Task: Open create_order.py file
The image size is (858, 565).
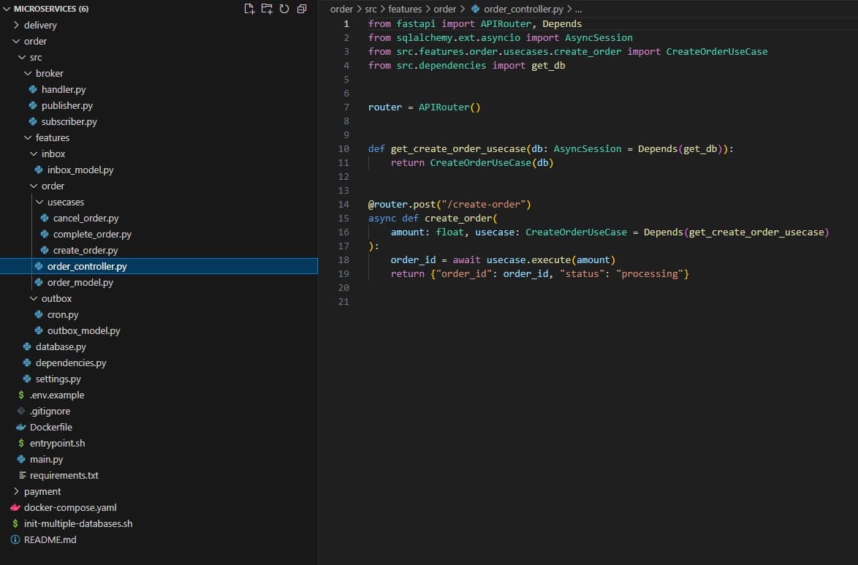Action: (x=86, y=250)
